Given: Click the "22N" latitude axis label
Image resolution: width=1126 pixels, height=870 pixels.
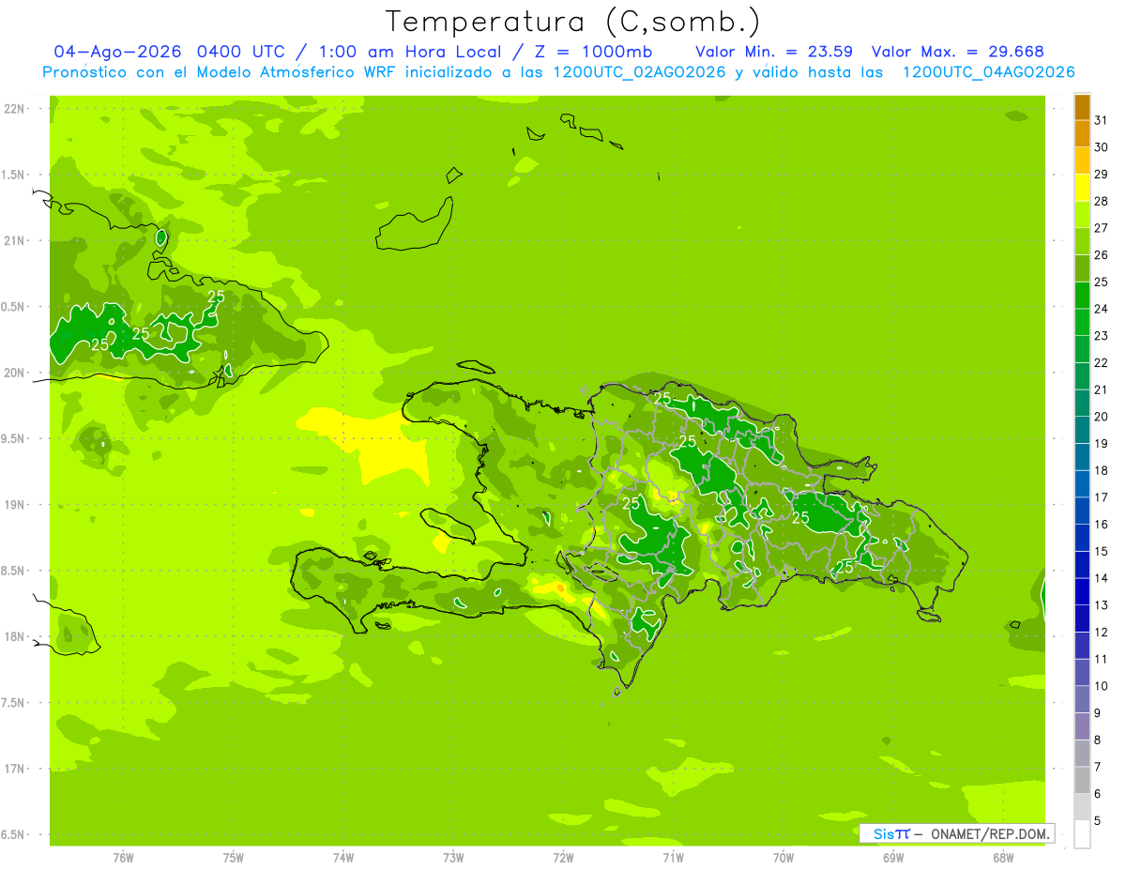Looking at the screenshot, I should 14,109.
